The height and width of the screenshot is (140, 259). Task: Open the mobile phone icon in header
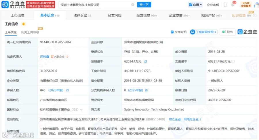tap(225, 5)
